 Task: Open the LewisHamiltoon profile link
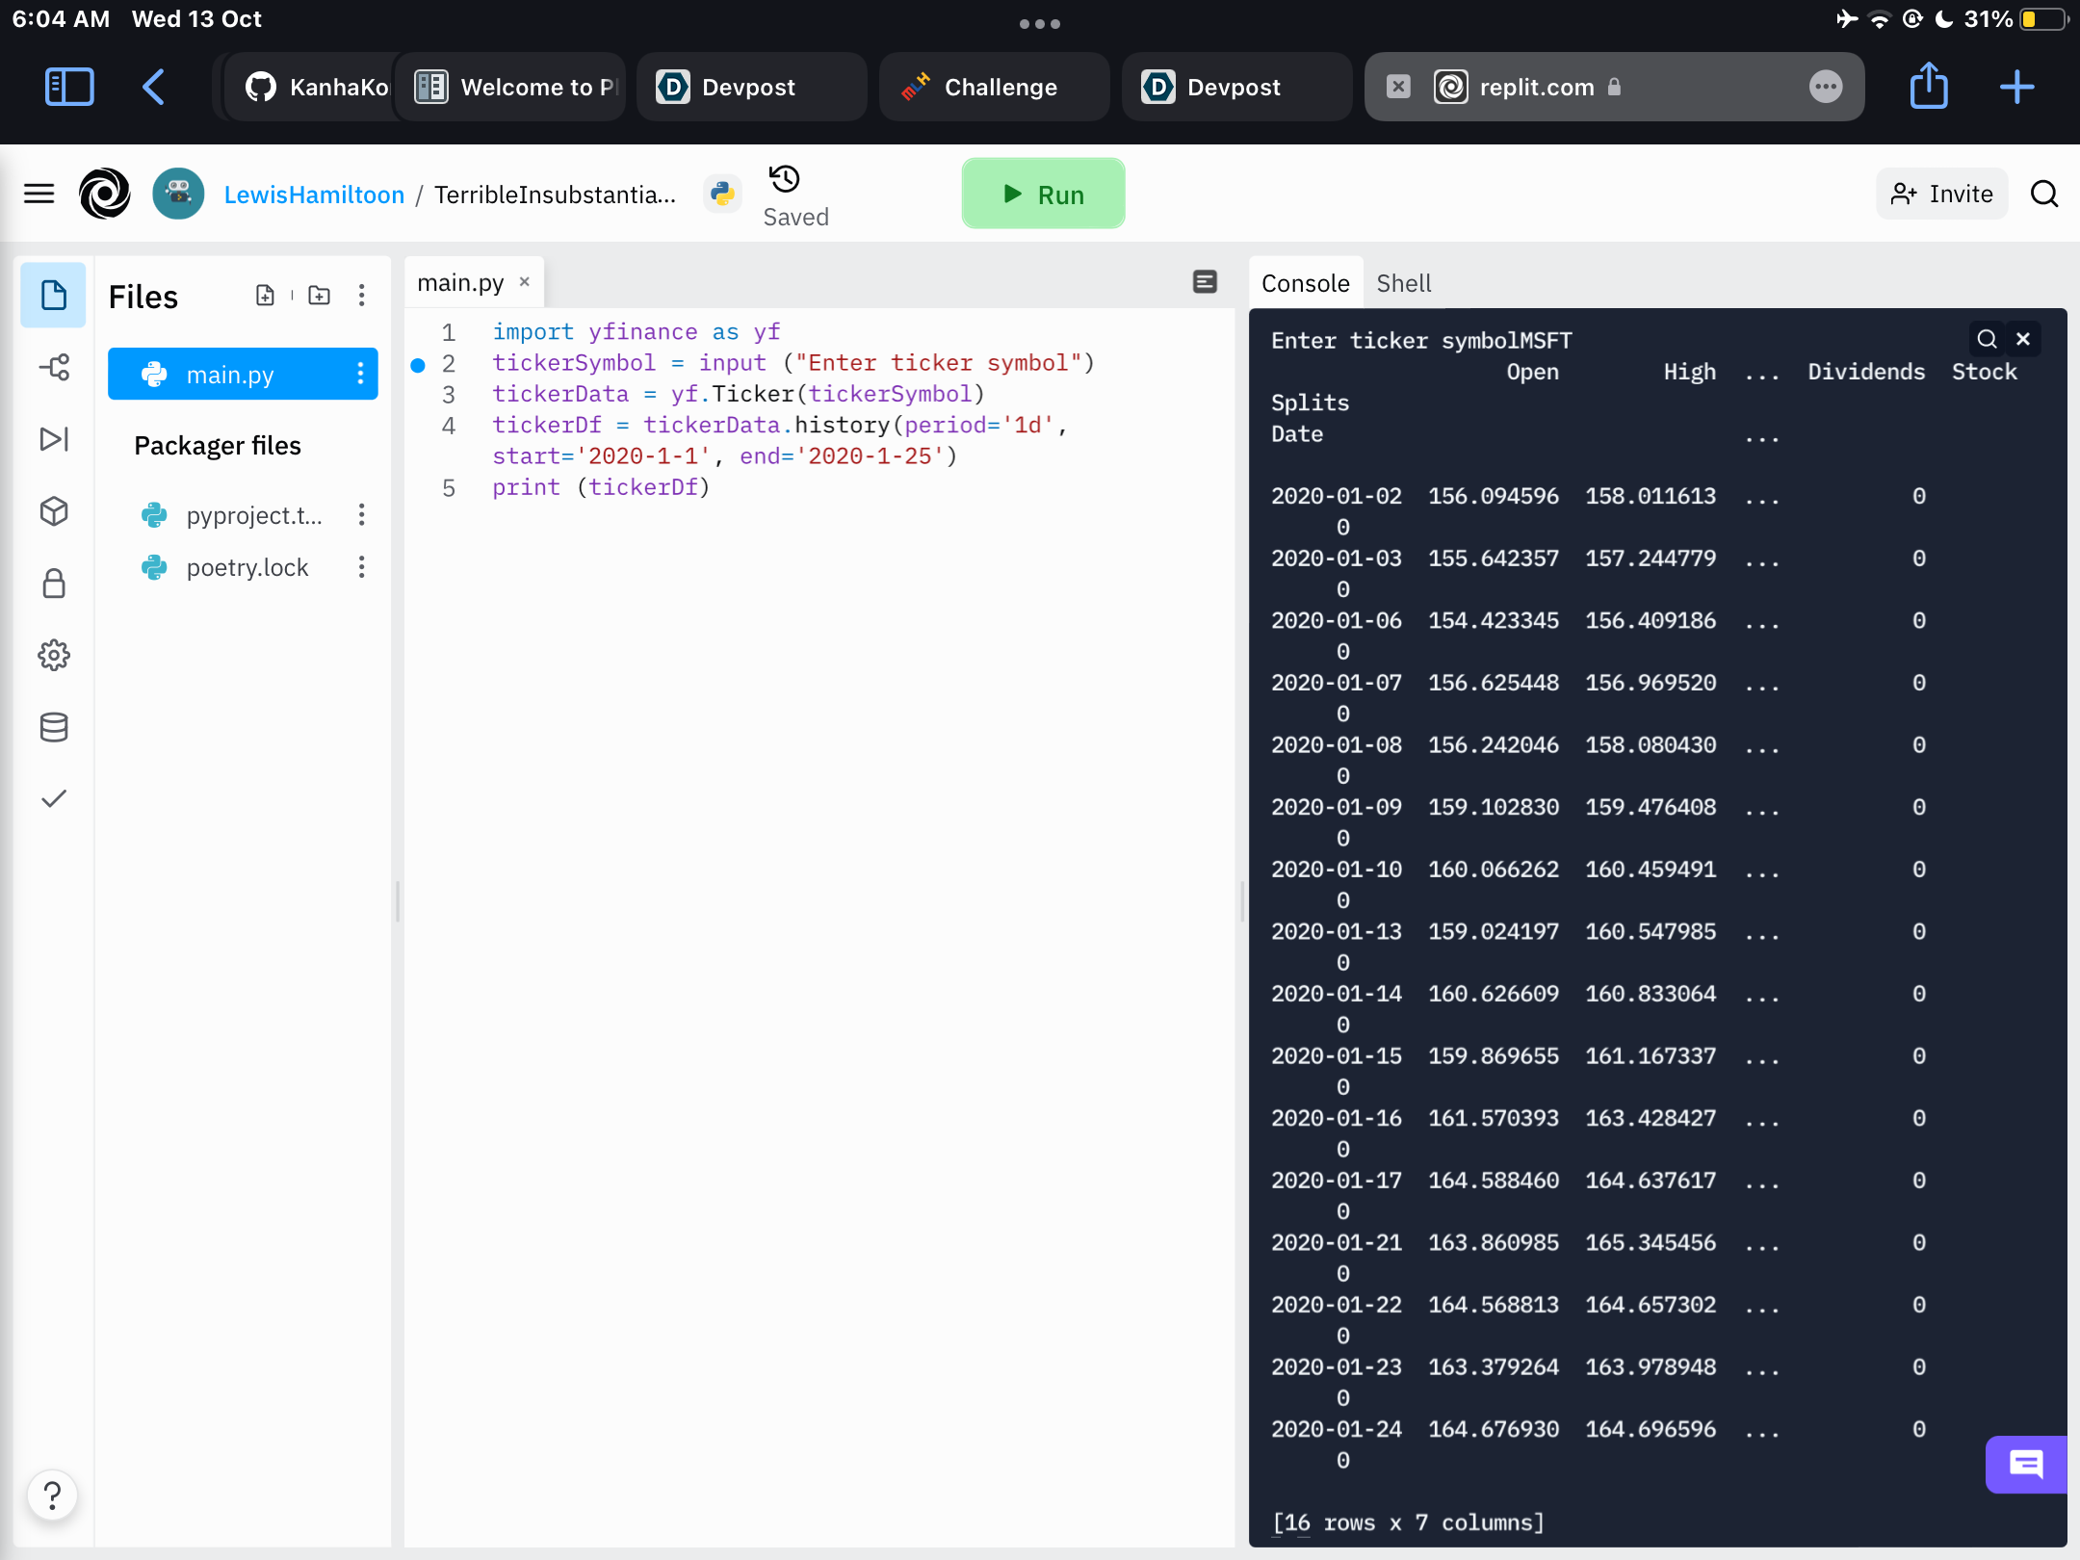pyautogui.click(x=314, y=194)
